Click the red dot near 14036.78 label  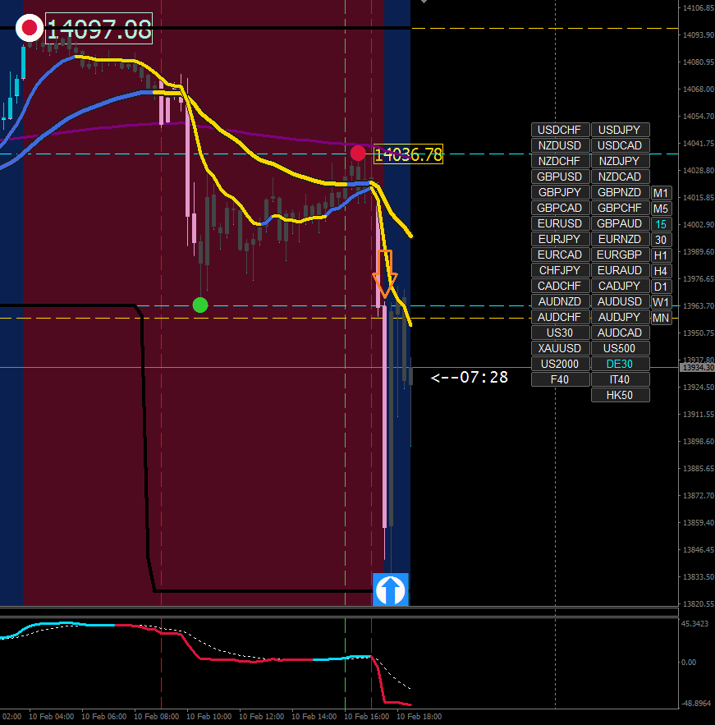click(358, 153)
